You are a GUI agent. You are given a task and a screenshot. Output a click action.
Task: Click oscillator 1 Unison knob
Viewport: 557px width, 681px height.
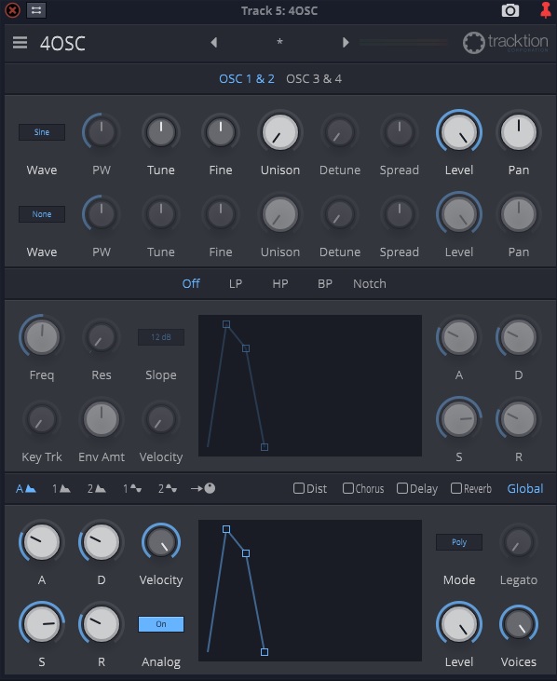tap(280, 132)
